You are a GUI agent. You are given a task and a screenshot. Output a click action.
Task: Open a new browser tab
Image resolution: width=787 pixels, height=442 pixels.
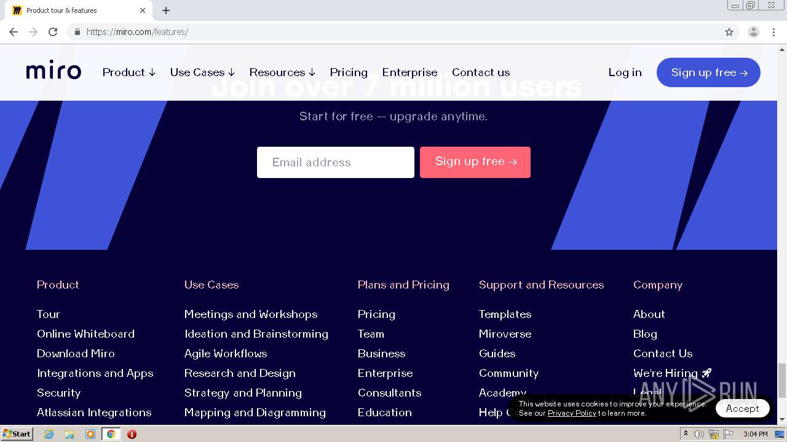[166, 10]
